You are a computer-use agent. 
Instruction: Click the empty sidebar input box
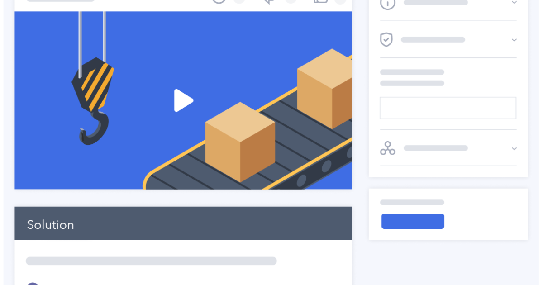click(x=448, y=108)
